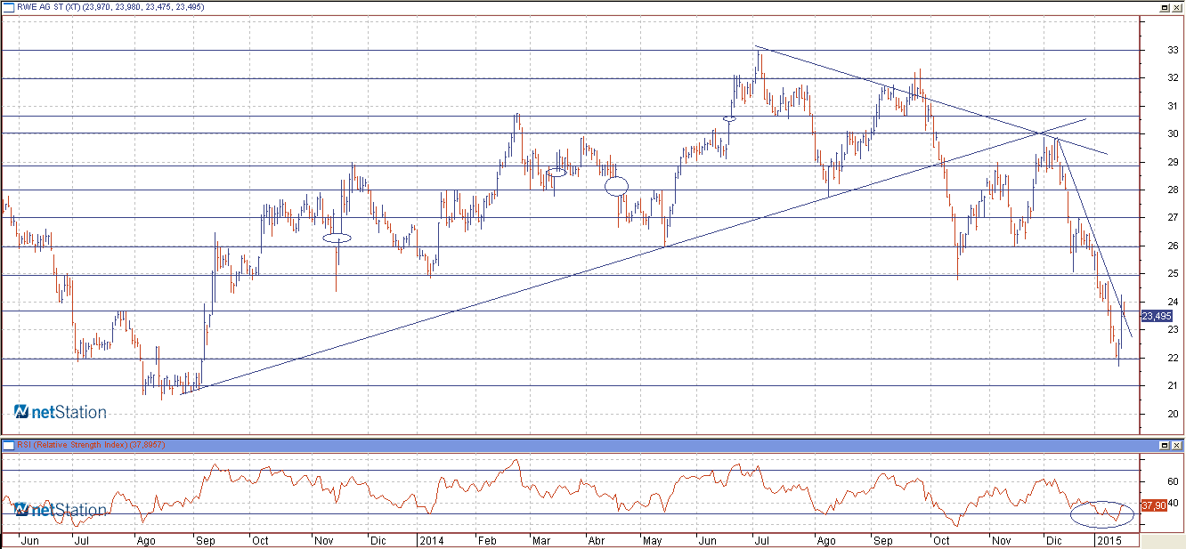The width and height of the screenshot is (1186, 549).
Task: Click the 28 price axis label
Action: [1172, 190]
